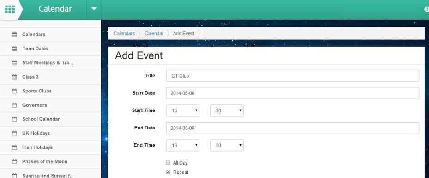The image size is (429, 178).
Task: Expand the Calendar header dropdown arrow
Action: [x=94, y=9]
